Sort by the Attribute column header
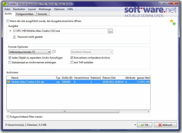 coord(130,78)
